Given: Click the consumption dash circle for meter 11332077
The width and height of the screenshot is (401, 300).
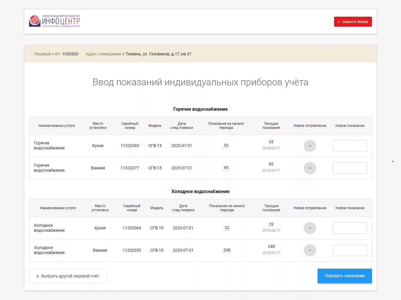Looking at the screenshot, I should pos(310,168).
